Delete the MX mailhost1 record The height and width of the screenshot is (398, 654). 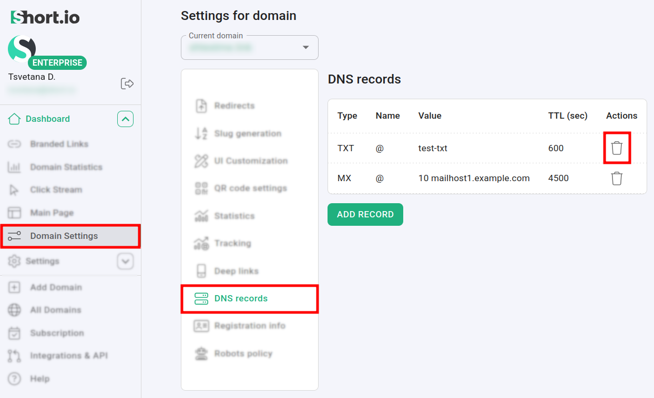[617, 179]
